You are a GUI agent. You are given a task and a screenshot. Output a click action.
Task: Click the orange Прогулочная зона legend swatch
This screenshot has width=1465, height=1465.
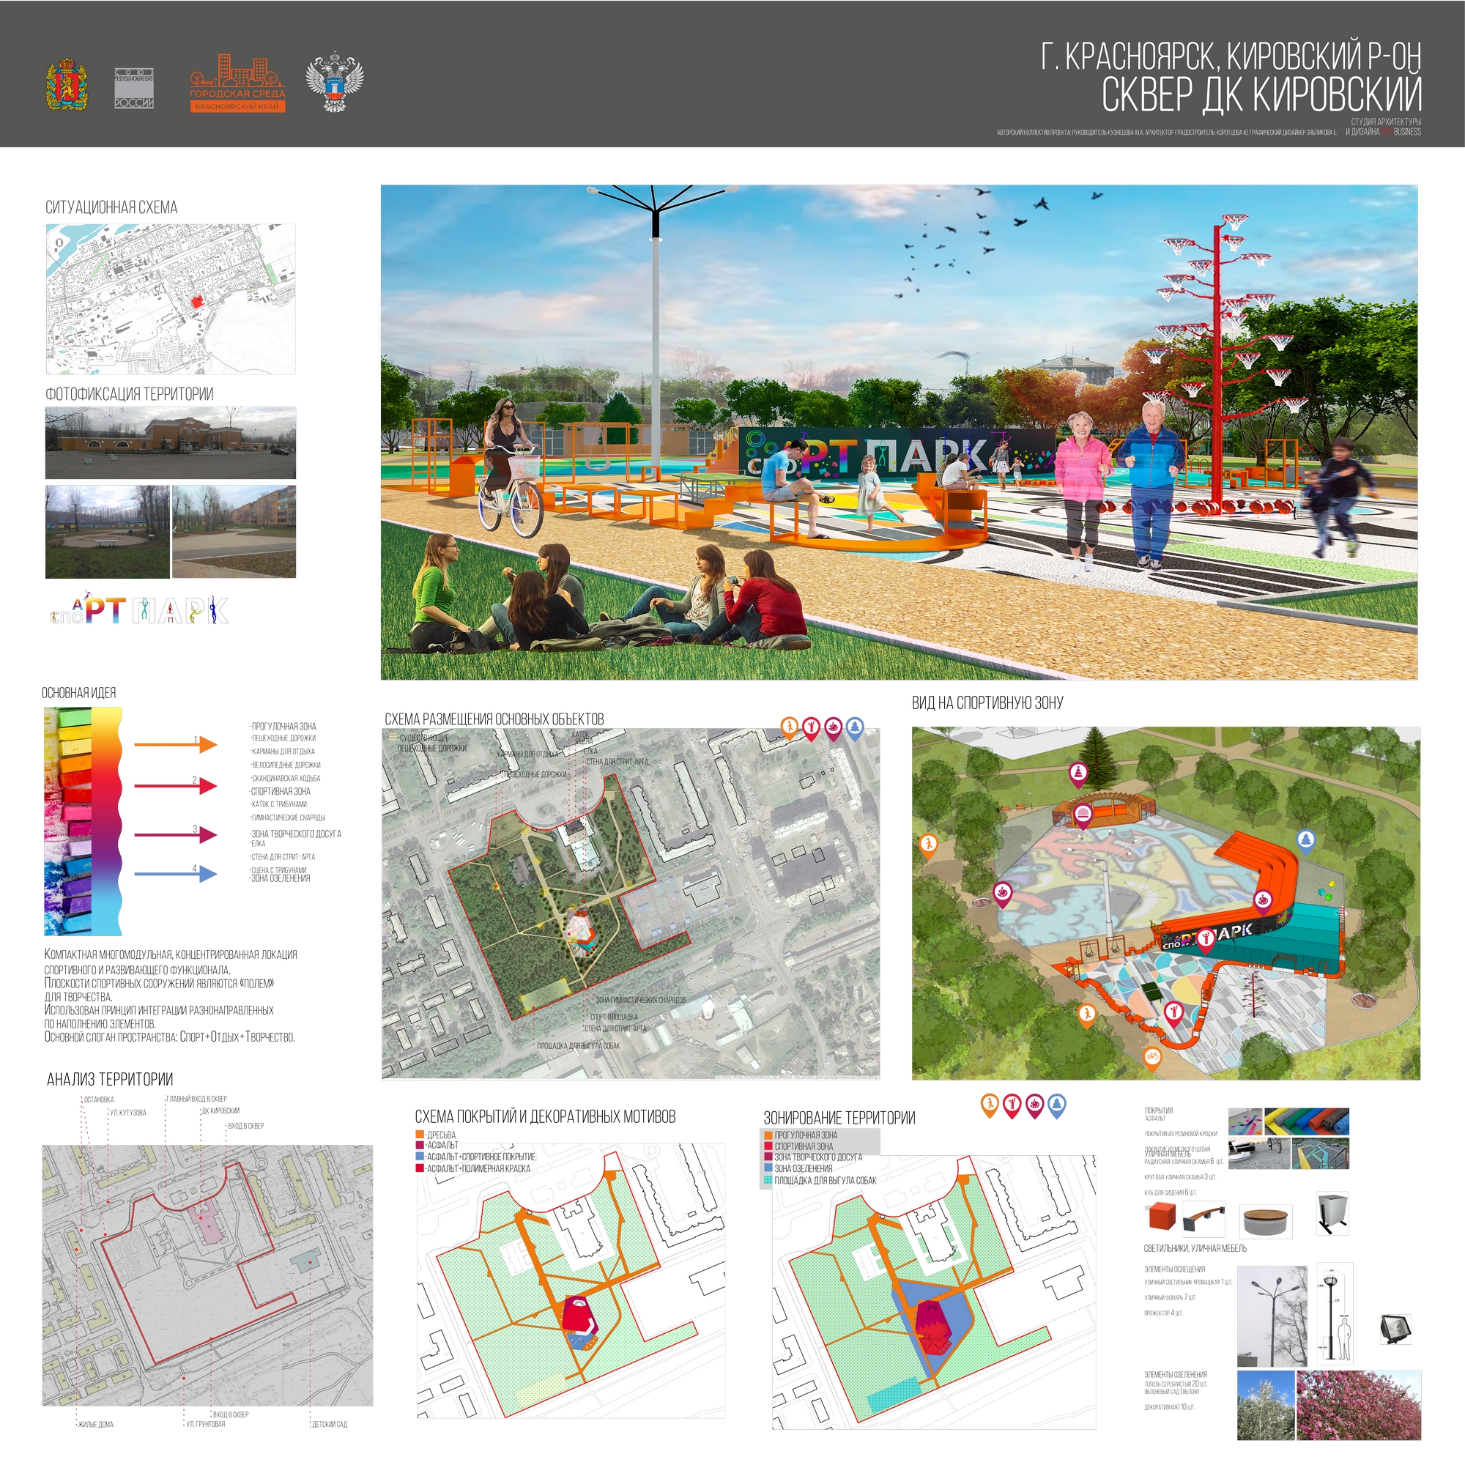point(768,1135)
